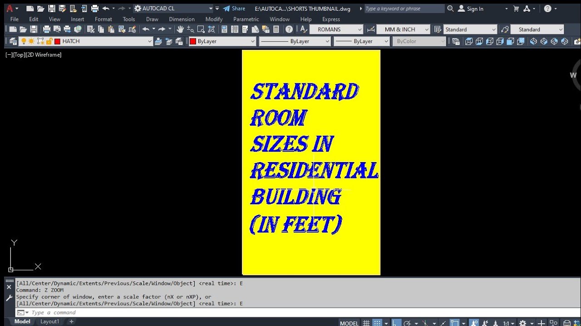Open the ByLayer lineweight dropdown
Screen dimensions: 581x326
pos(361,41)
